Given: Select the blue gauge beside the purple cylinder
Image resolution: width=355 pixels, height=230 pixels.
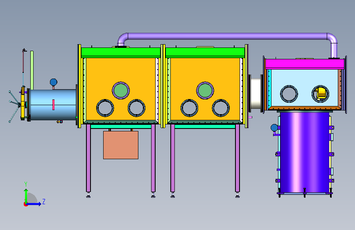Looking at the screenshot, I should [274, 128].
